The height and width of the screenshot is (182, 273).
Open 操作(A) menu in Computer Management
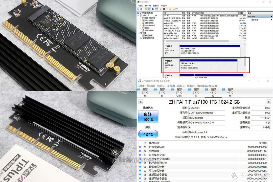coord(148,6)
